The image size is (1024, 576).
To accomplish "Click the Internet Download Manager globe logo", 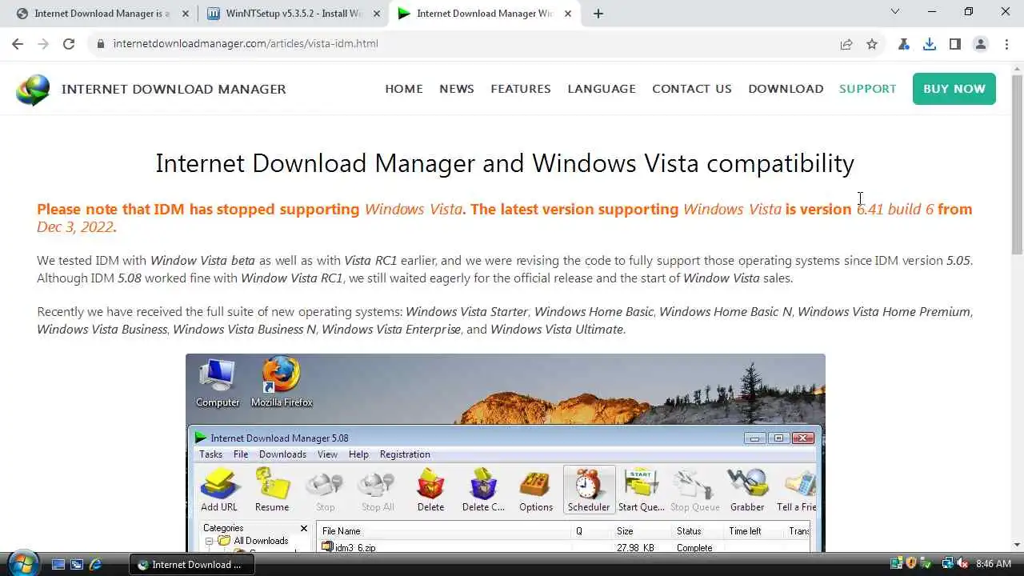I will coord(33,90).
